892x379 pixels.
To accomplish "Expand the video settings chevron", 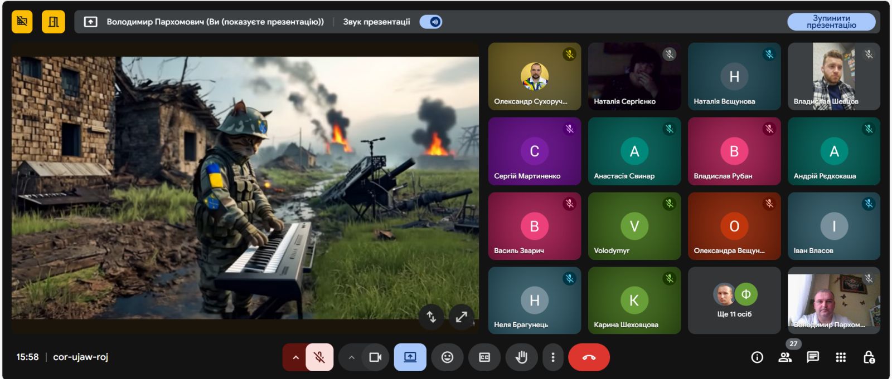I will pos(351,357).
